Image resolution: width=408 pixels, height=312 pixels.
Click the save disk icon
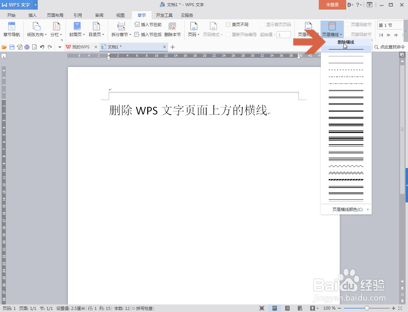12,47
